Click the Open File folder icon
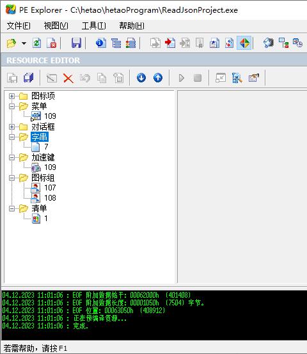307x354 pixels. pyautogui.click(x=12, y=43)
